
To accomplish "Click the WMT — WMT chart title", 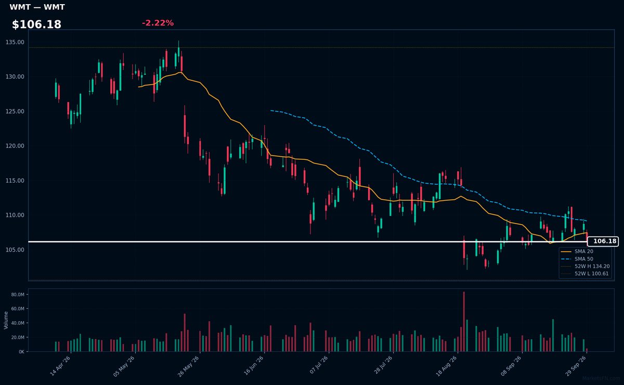I will click(37, 7).
